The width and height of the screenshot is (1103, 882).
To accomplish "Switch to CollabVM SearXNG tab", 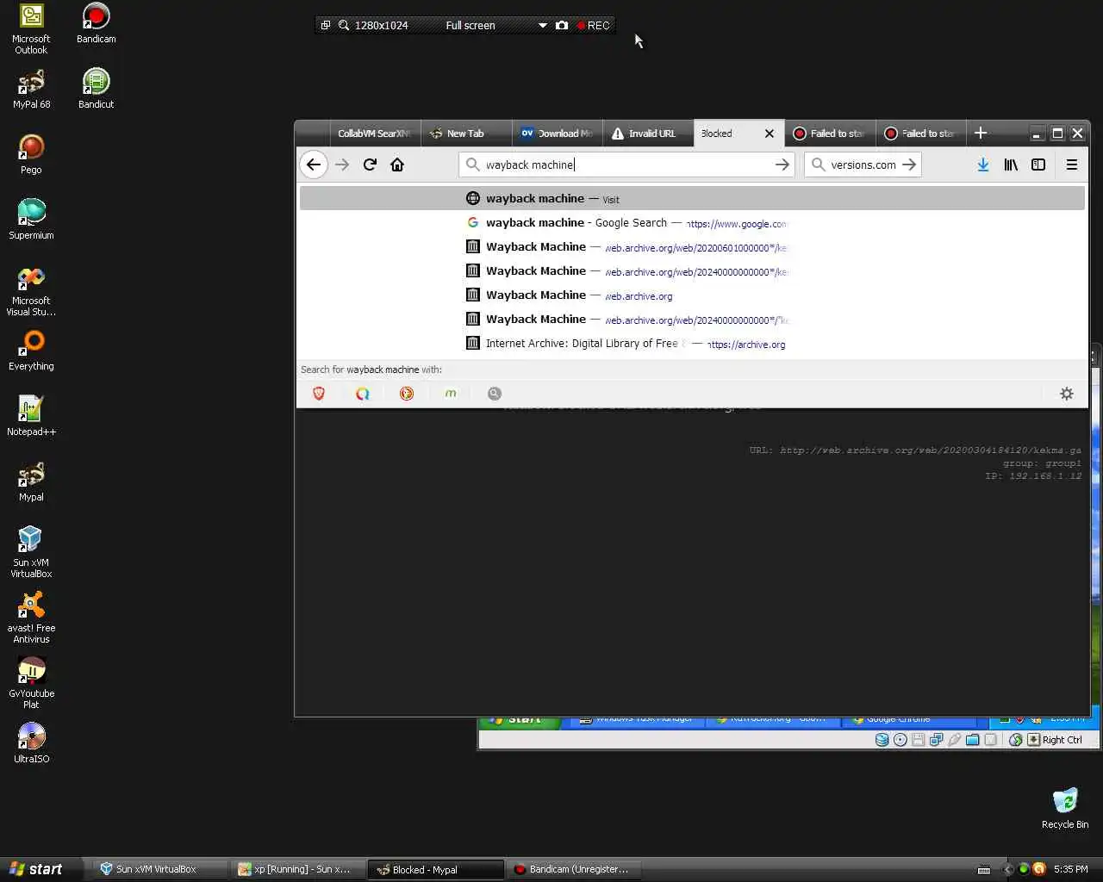I will [x=374, y=134].
